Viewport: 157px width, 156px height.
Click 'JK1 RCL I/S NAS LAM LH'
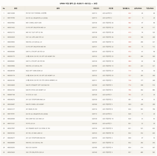point(34,133)
